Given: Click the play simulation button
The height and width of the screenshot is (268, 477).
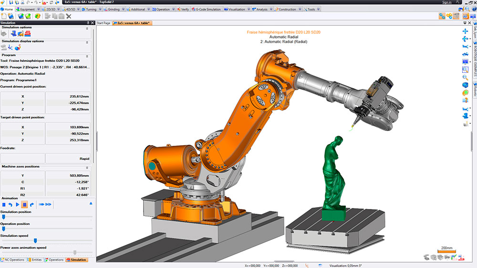Looking at the screenshot, I should pos(17,204).
